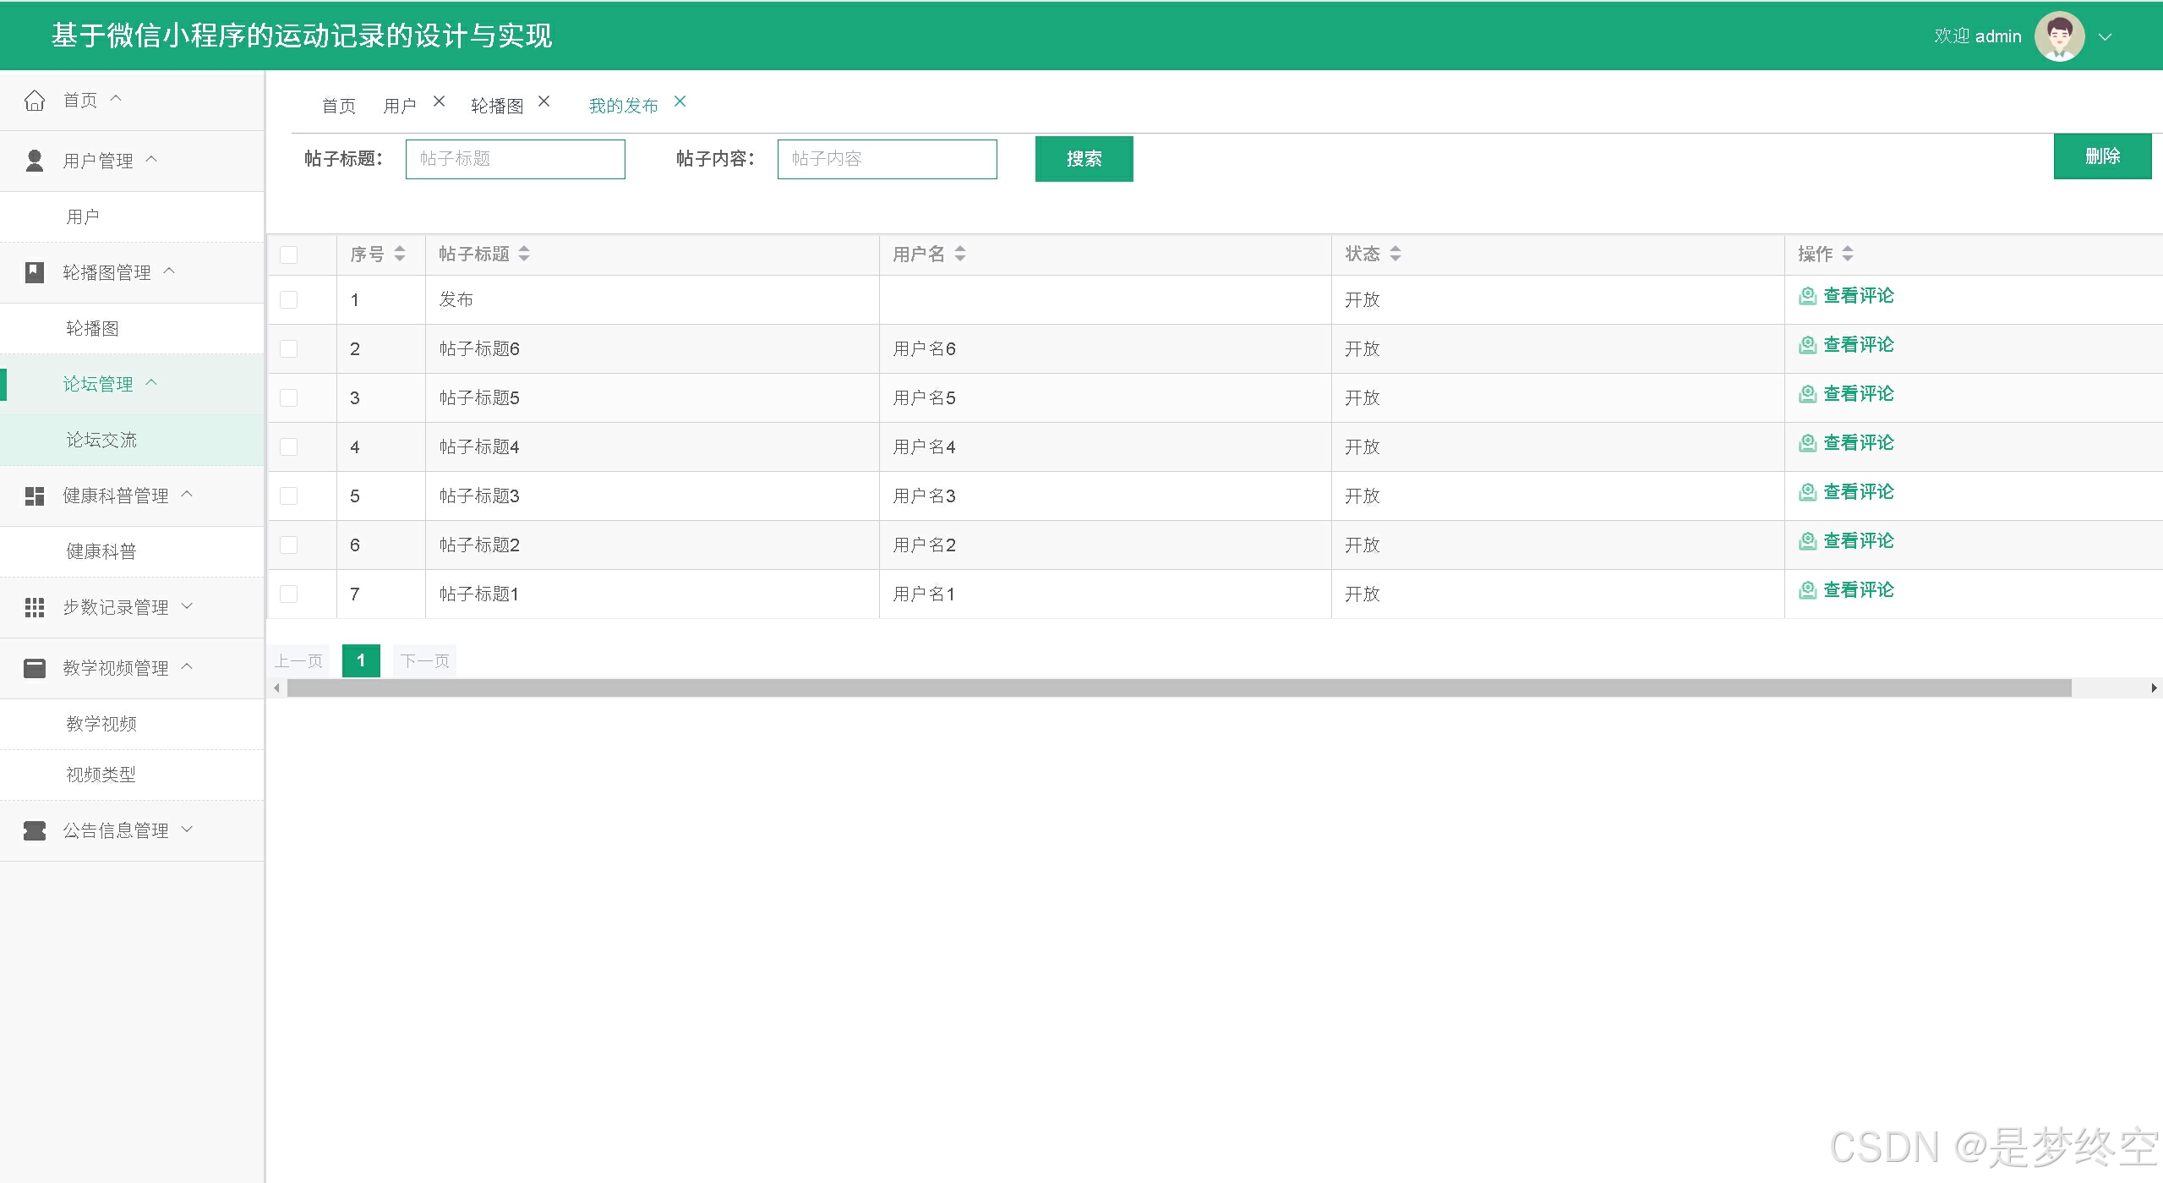This screenshot has height=1183, width=2163.
Task: Switch to the 用户 tab
Action: (x=399, y=106)
